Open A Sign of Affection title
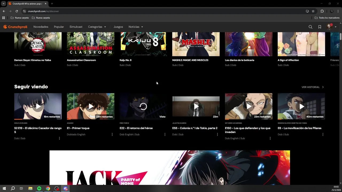 tap(288, 60)
